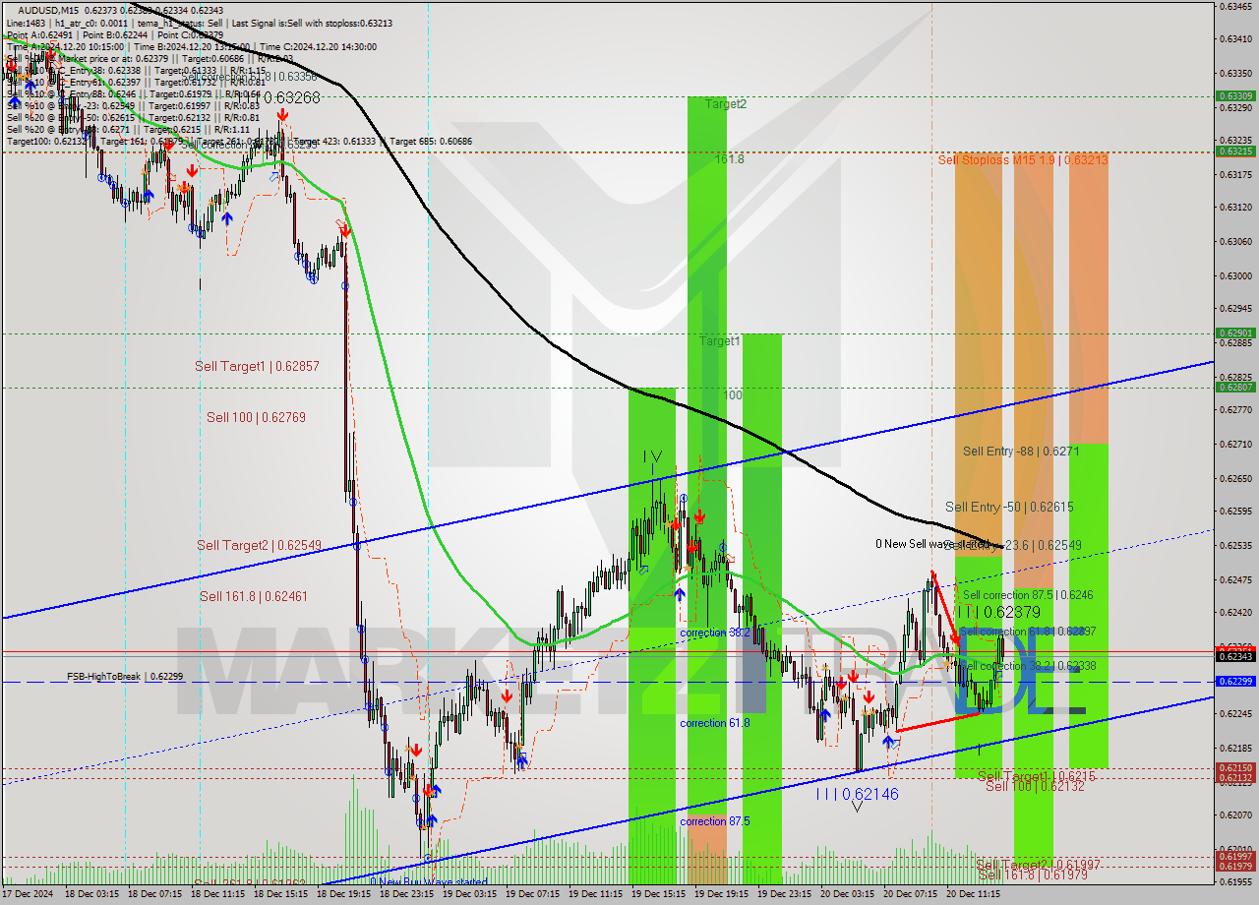Select the red 0.61997 price tag
Screen dimensions: 1259x905
(1235, 856)
